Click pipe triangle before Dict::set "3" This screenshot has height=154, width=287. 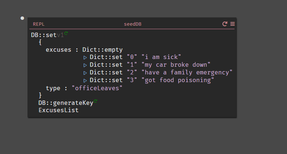tap(85, 81)
